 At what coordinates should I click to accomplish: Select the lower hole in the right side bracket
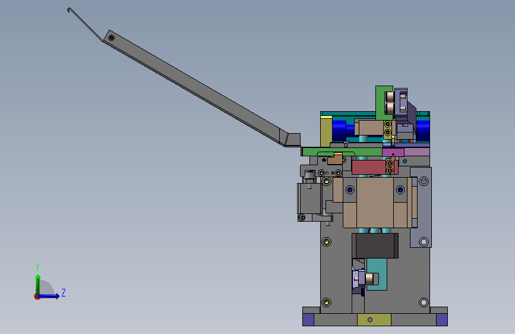[x=424, y=242]
